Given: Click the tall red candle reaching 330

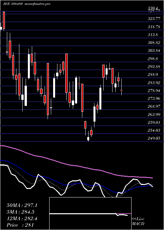Looking at the screenshot, I should click(x=4, y=20).
